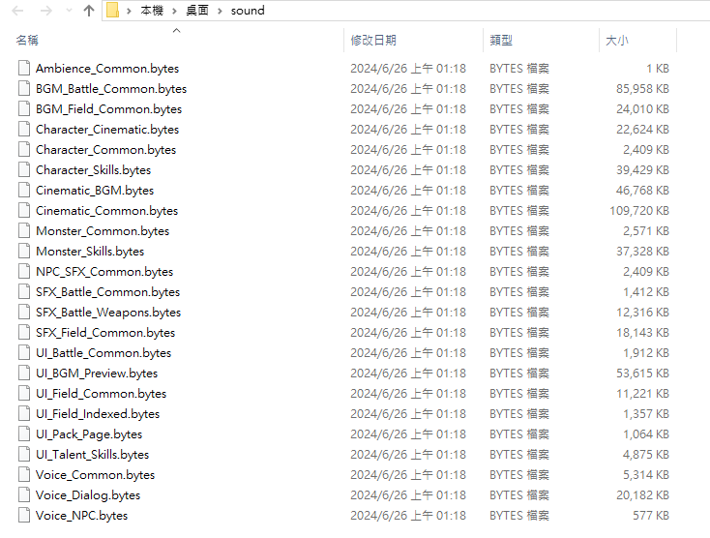Select the Character_Common.bytes file icon
Image resolution: width=710 pixels, height=538 pixels.
[24, 149]
